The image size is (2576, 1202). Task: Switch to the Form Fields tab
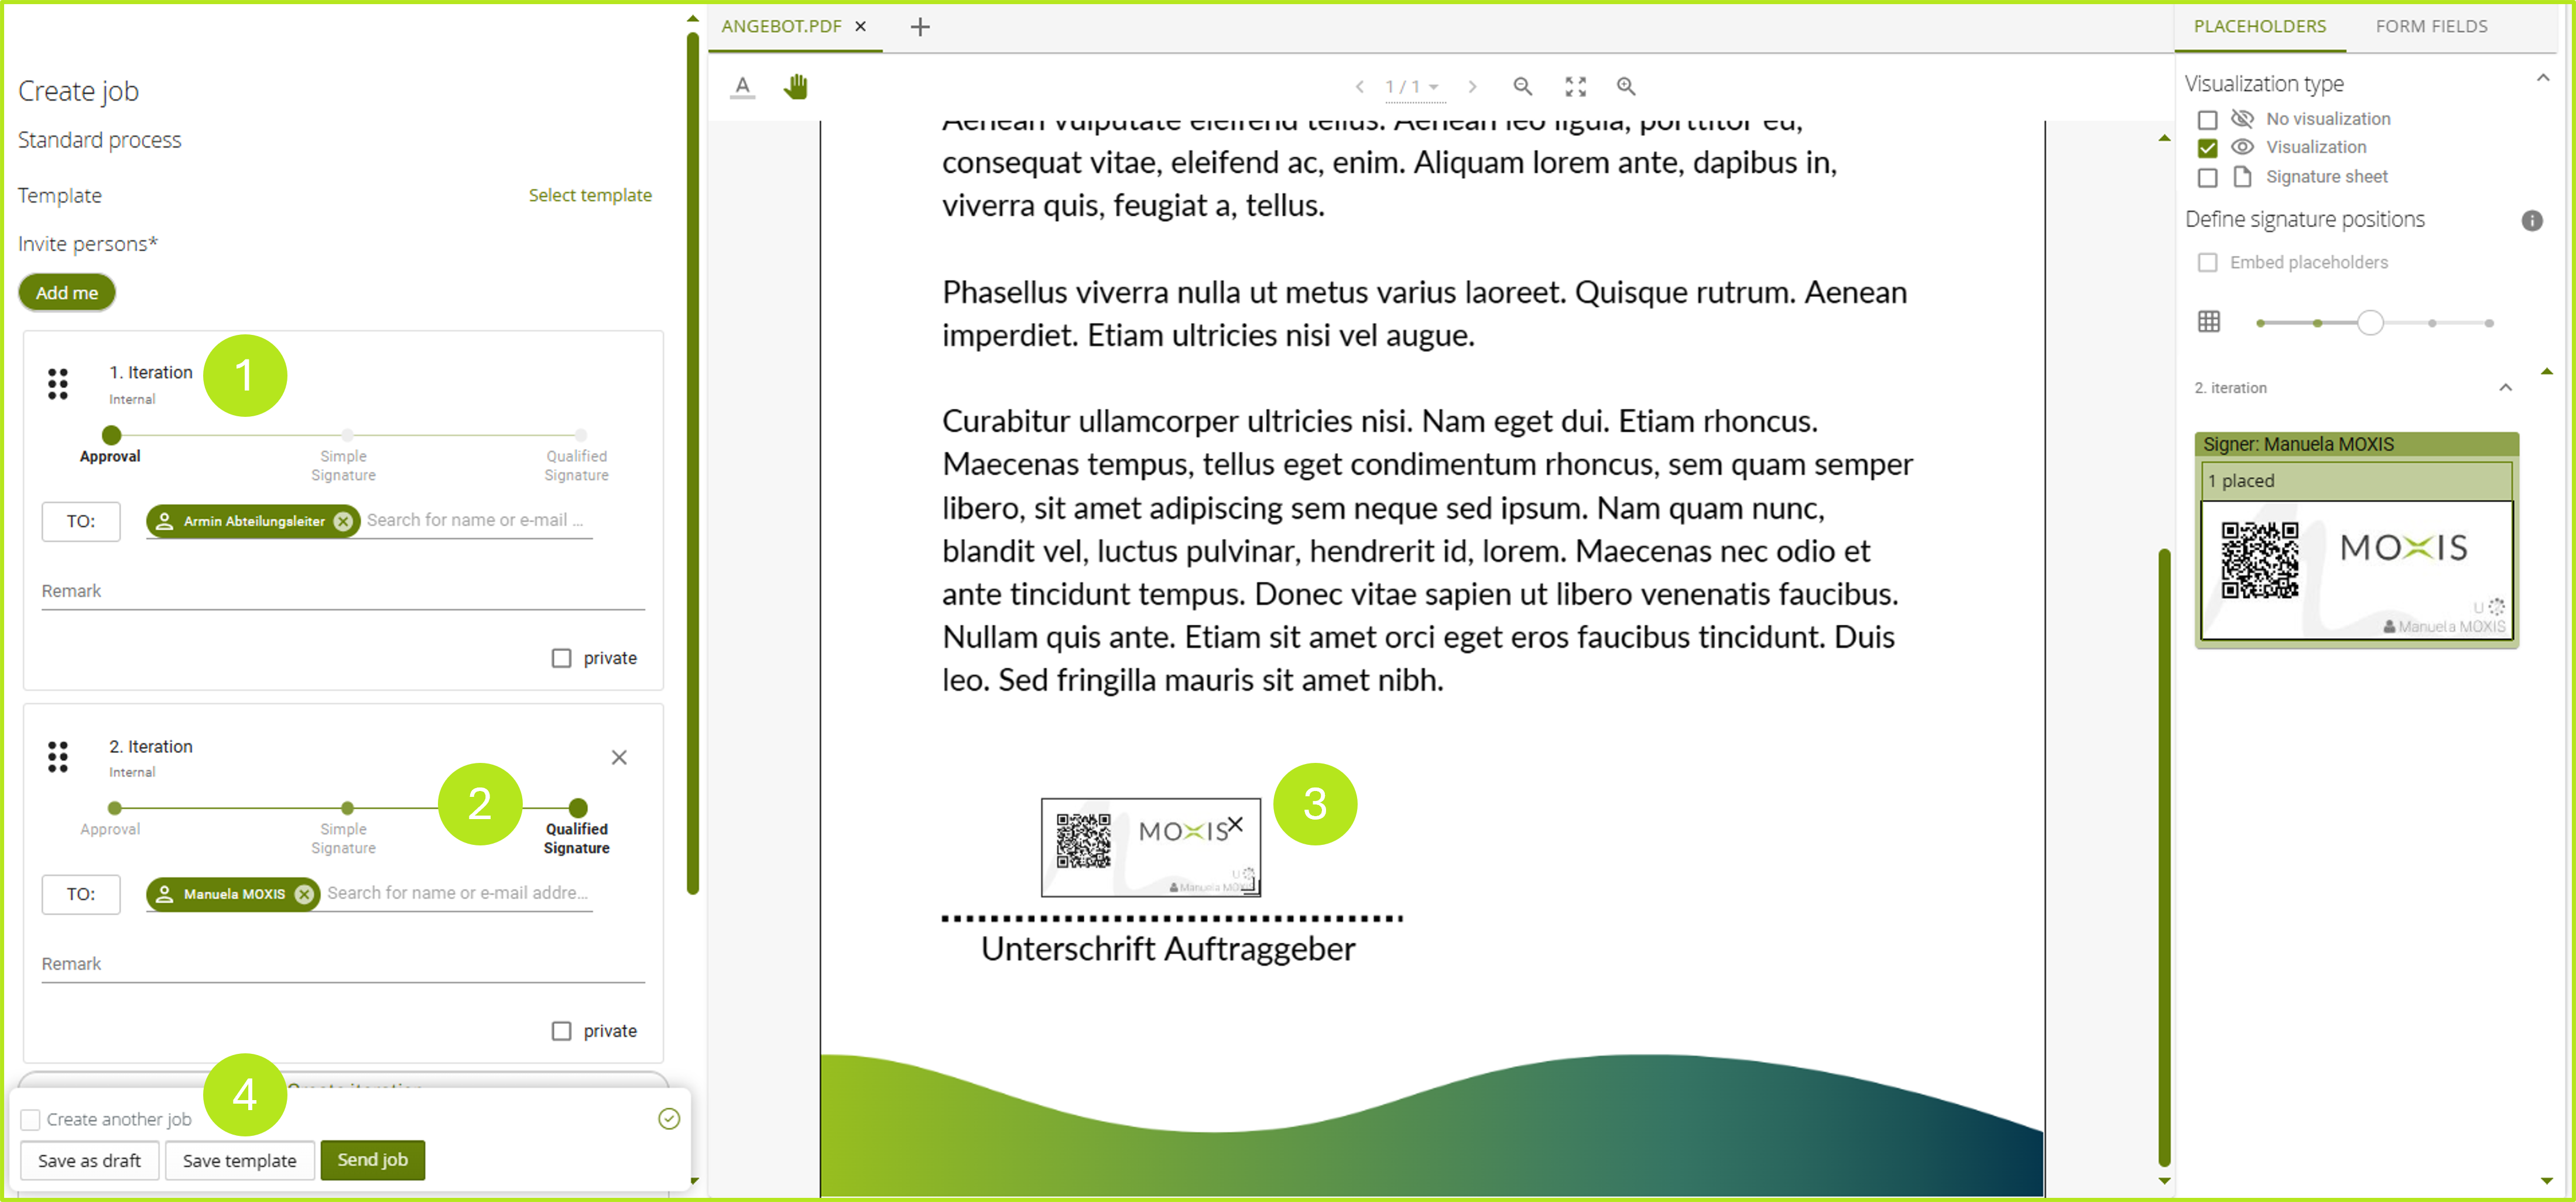click(2430, 27)
